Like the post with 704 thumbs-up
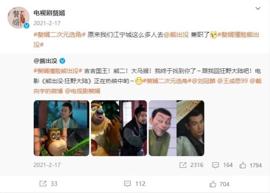 pyautogui.click(x=213, y=184)
